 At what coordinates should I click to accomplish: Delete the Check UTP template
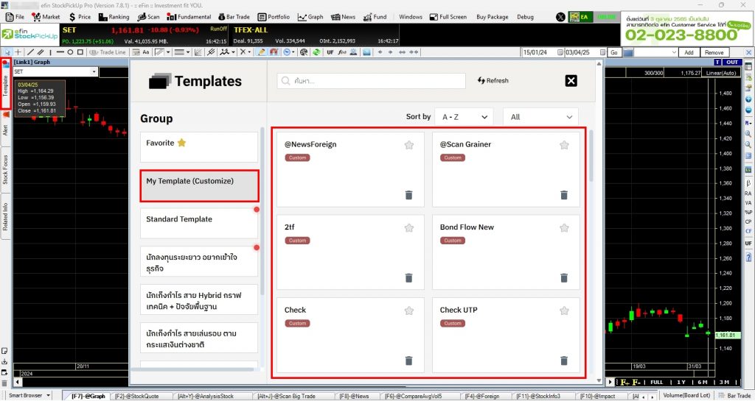(x=564, y=361)
